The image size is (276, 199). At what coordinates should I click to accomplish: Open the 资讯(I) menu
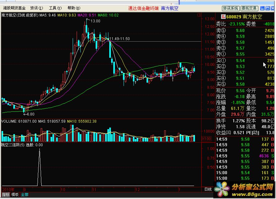pyautogui.click(x=36, y=8)
